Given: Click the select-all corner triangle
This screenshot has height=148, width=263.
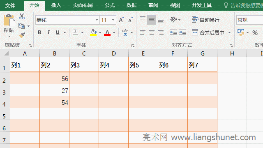Looking at the screenshot, I should point(7,53).
